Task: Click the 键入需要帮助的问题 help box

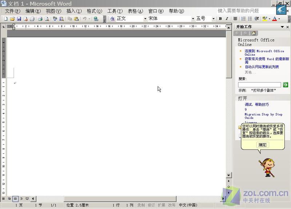Action: tap(246, 11)
